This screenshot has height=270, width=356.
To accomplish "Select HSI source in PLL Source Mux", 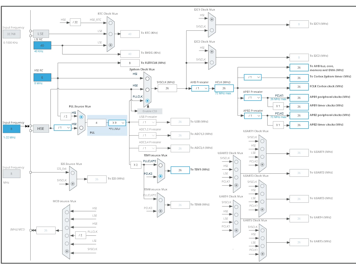I will point(81,117).
